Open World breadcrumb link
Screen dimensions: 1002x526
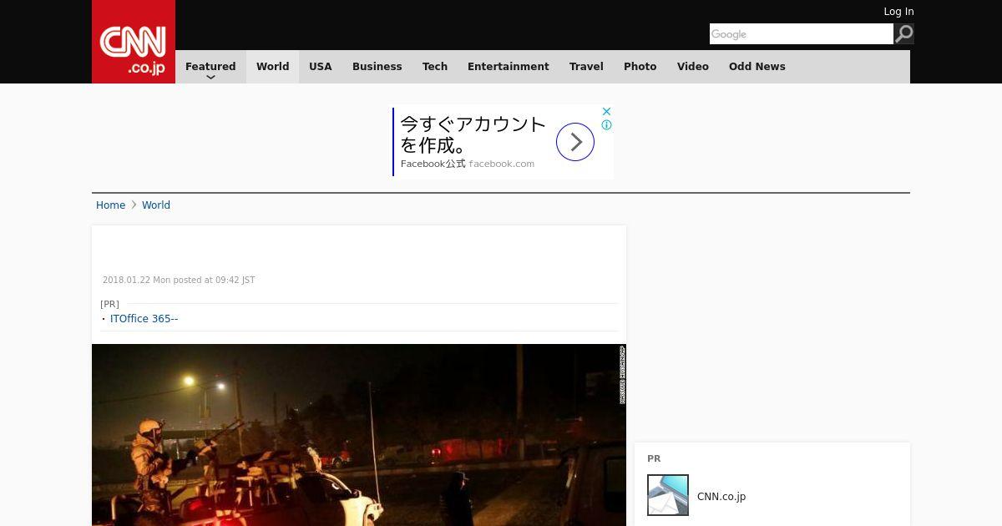click(156, 205)
